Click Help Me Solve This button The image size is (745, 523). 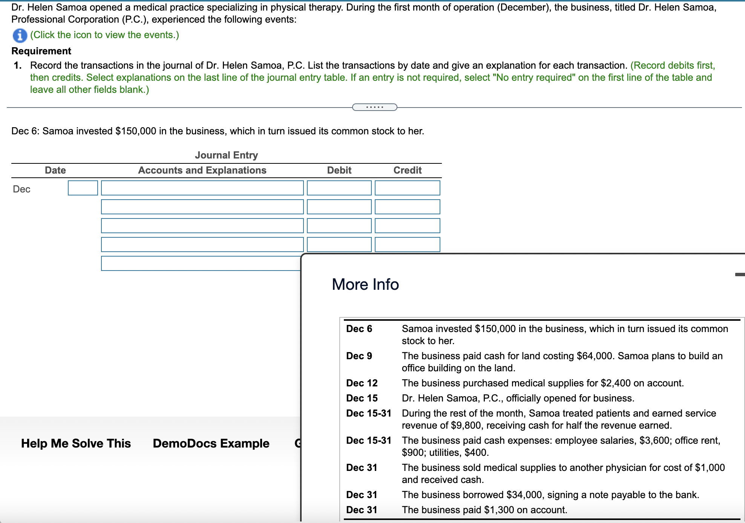(76, 443)
